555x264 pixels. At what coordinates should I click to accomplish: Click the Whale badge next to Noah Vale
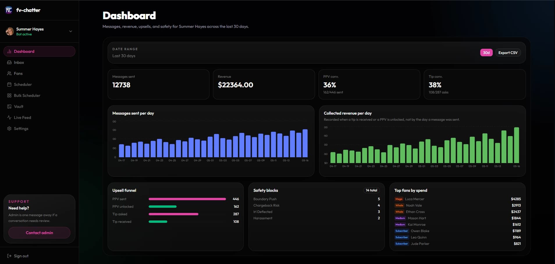tap(399, 205)
